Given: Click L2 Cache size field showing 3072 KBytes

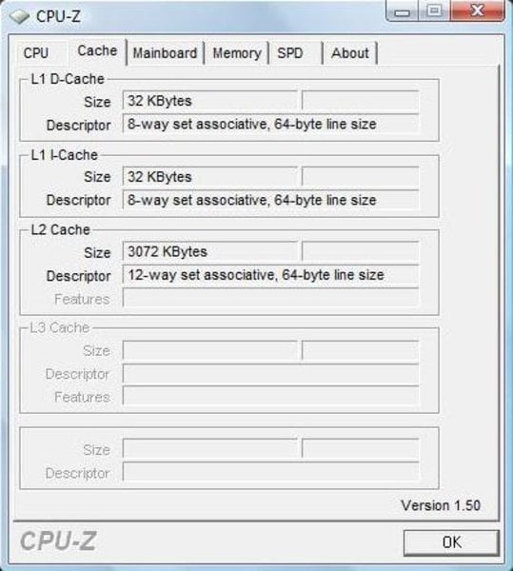Looking at the screenshot, I should pos(209,251).
